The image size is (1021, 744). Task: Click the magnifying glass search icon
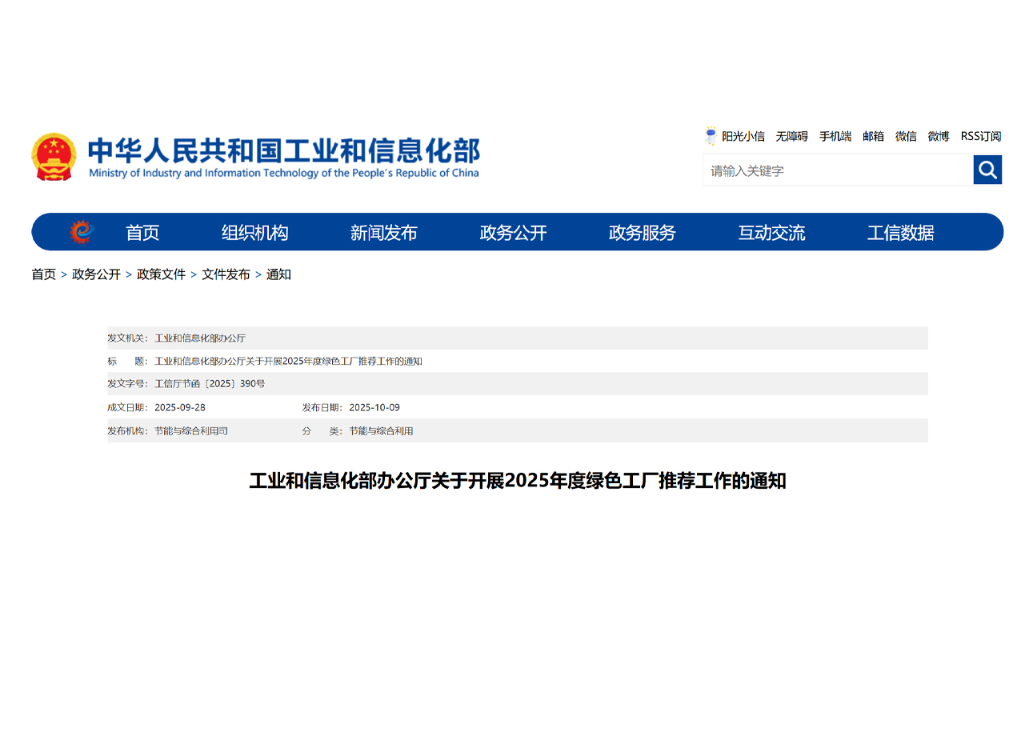pos(987,170)
